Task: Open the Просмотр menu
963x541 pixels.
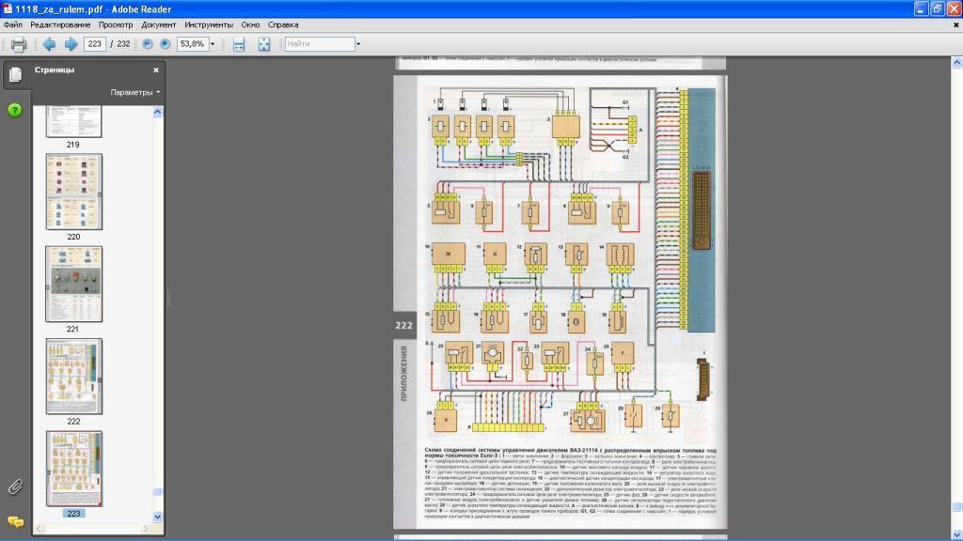Action: coord(116,25)
